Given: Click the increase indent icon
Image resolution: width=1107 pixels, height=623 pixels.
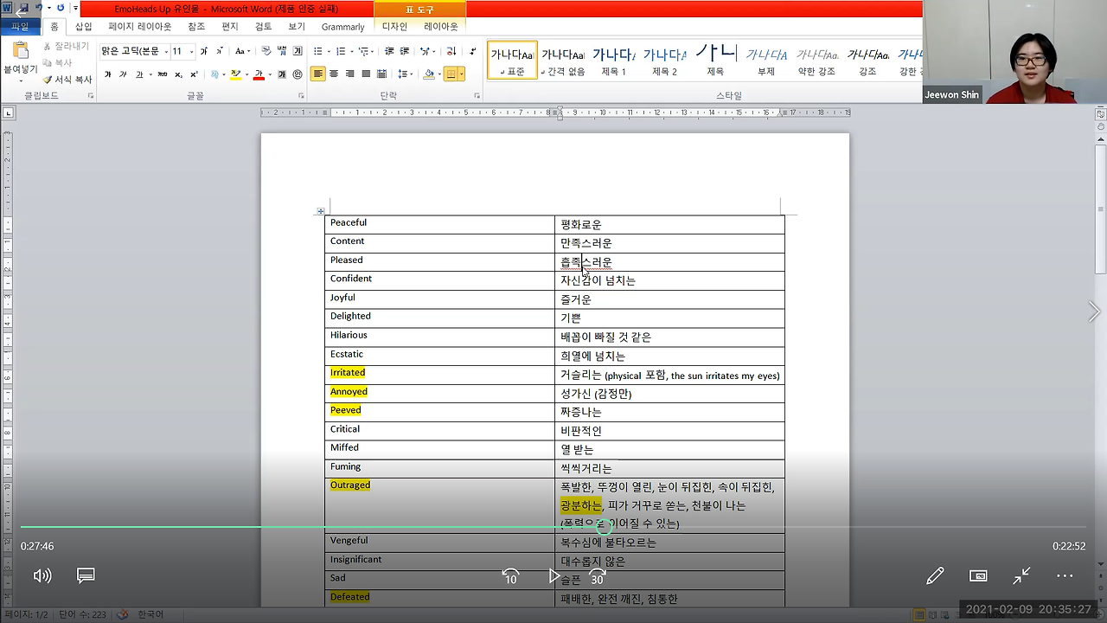Looking at the screenshot, I should pyautogui.click(x=406, y=51).
